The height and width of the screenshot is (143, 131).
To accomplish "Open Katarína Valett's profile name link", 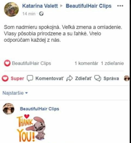I will [x=40, y=6].
